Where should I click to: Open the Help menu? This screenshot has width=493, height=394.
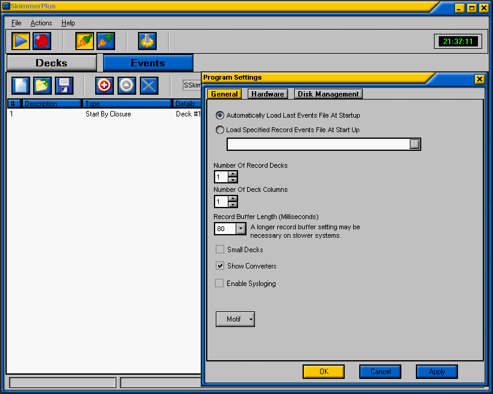point(68,23)
